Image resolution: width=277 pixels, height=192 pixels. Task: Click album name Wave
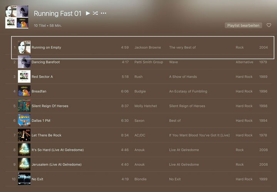click(x=173, y=62)
